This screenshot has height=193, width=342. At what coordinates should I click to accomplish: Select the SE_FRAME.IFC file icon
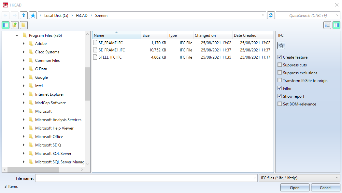95,43
